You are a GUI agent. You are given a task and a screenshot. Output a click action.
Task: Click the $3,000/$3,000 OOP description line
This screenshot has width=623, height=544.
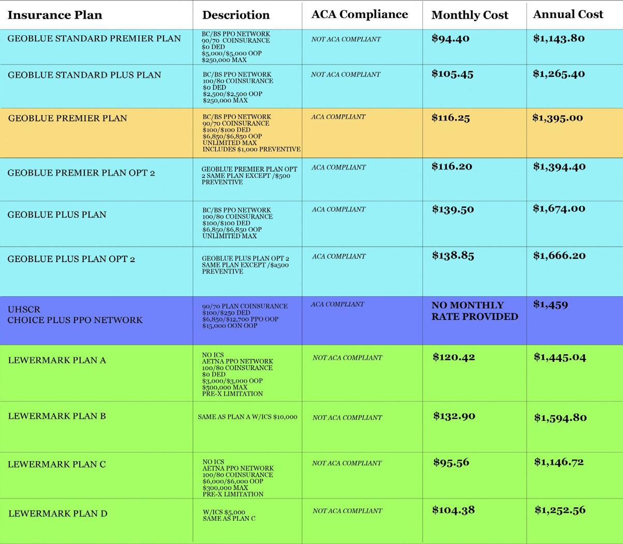(232, 381)
